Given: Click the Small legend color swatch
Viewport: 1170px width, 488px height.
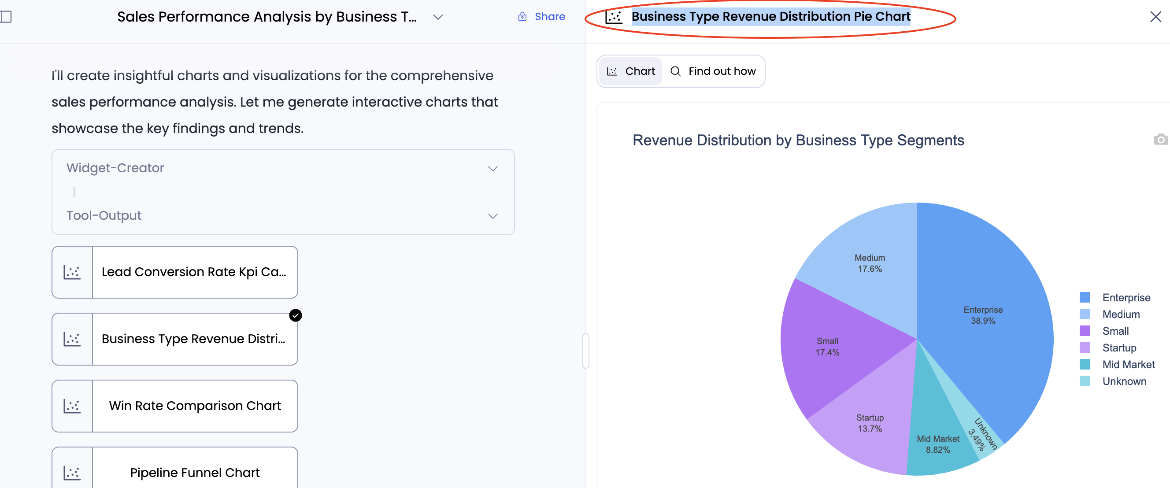Looking at the screenshot, I should tap(1085, 330).
